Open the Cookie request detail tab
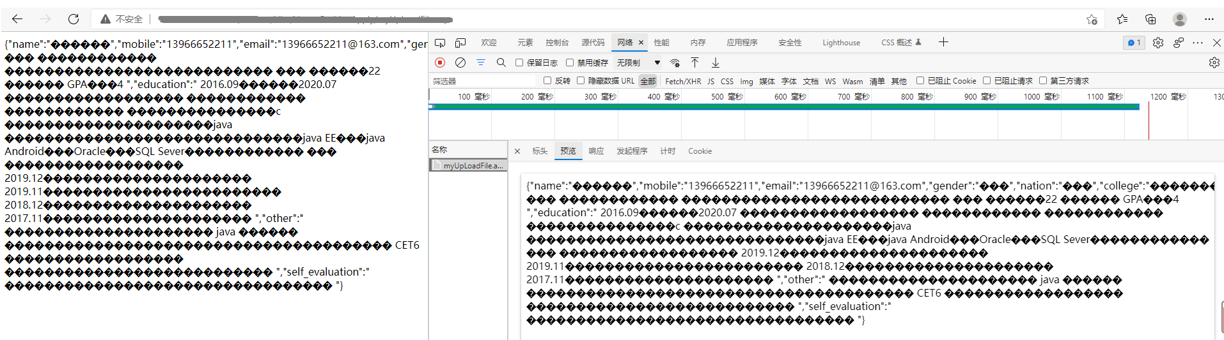The image size is (1224, 340). click(700, 151)
